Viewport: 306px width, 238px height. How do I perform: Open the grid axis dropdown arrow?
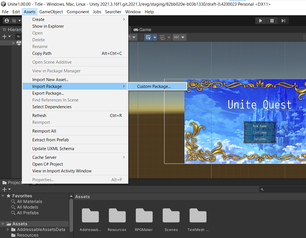click(x=155, y=37)
